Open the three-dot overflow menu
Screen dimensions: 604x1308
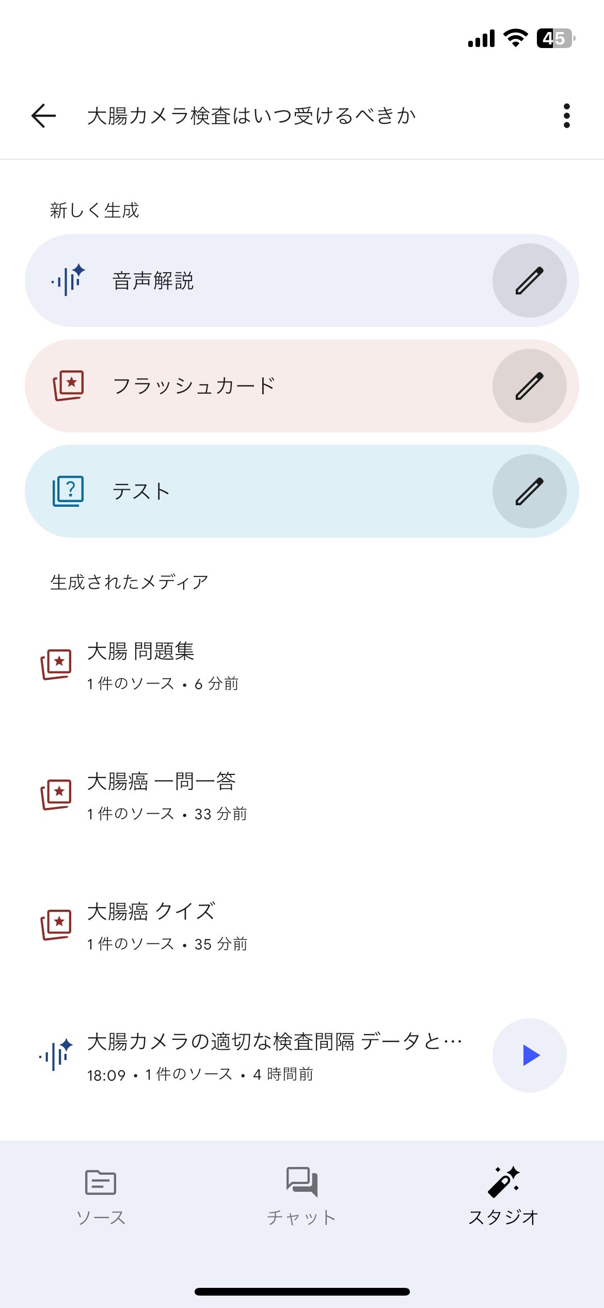(566, 115)
